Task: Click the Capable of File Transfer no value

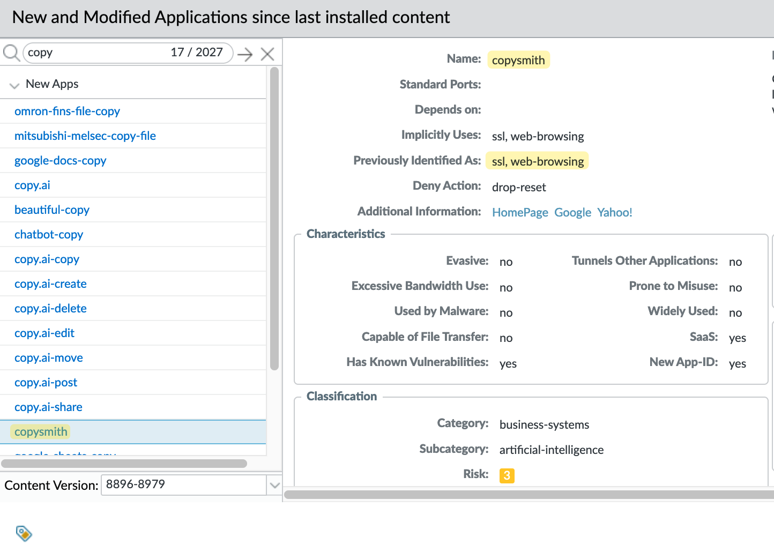Action: (x=506, y=338)
